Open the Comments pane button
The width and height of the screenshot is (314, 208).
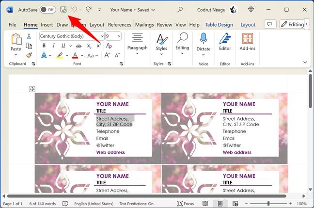tap(270, 24)
